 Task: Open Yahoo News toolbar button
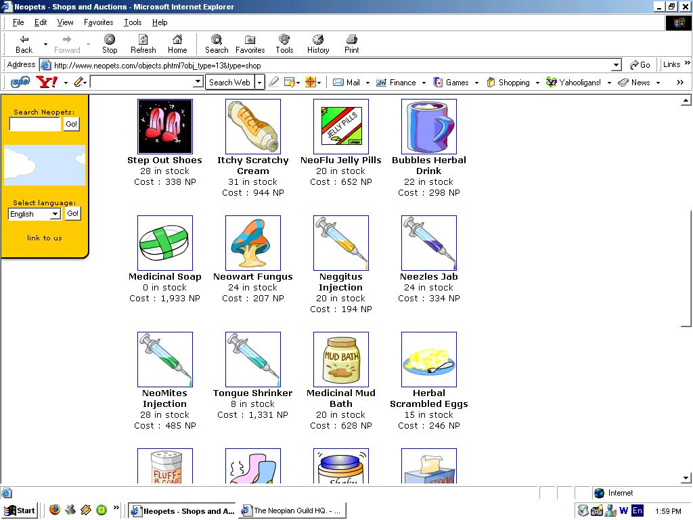tap(634, 82)
